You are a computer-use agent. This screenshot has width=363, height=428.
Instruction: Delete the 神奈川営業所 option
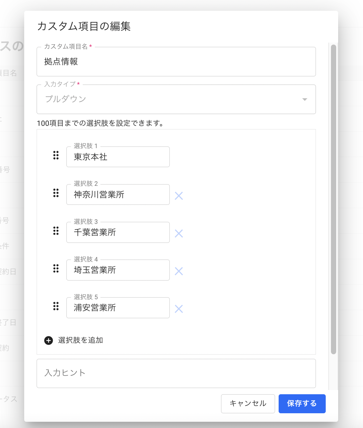pos(179,196)
